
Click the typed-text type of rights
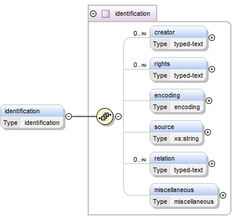pyautogui.click(x=189, y=75)
